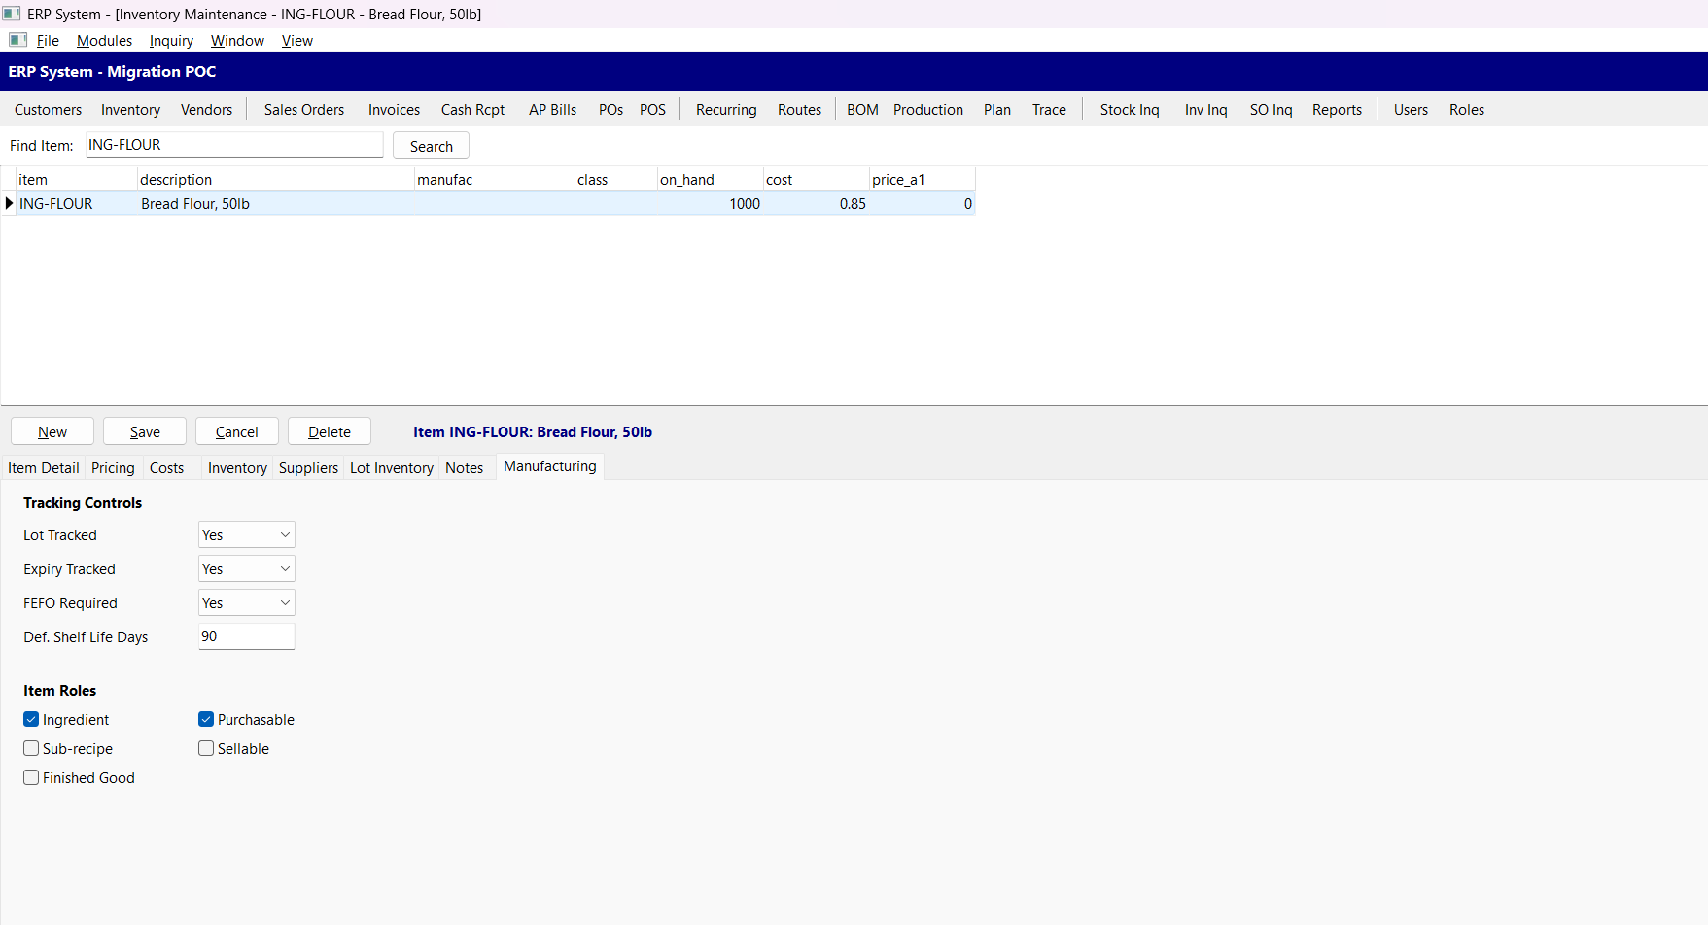This screenshot has width=1708, height=925.
Task: Click the Search button
Action: 431,146
